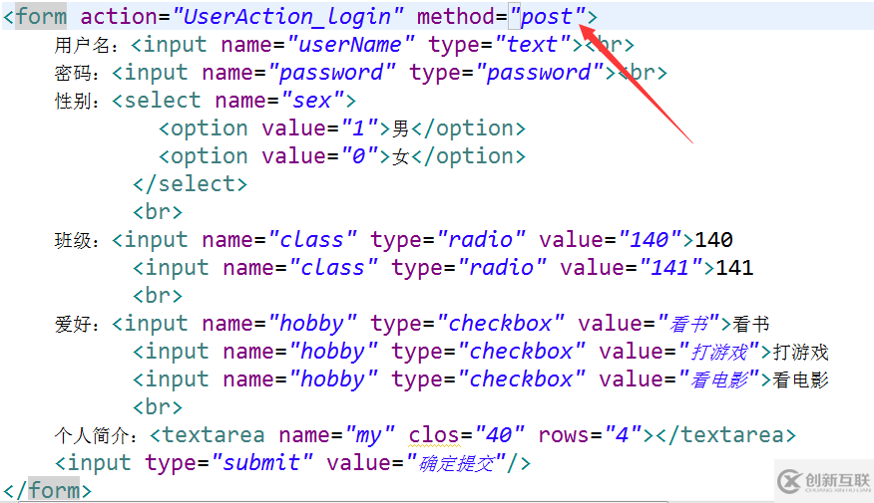This screenshot has width=874, height=503.
Task: Click the checkbox value "看书"
Action: click(689, 324)
